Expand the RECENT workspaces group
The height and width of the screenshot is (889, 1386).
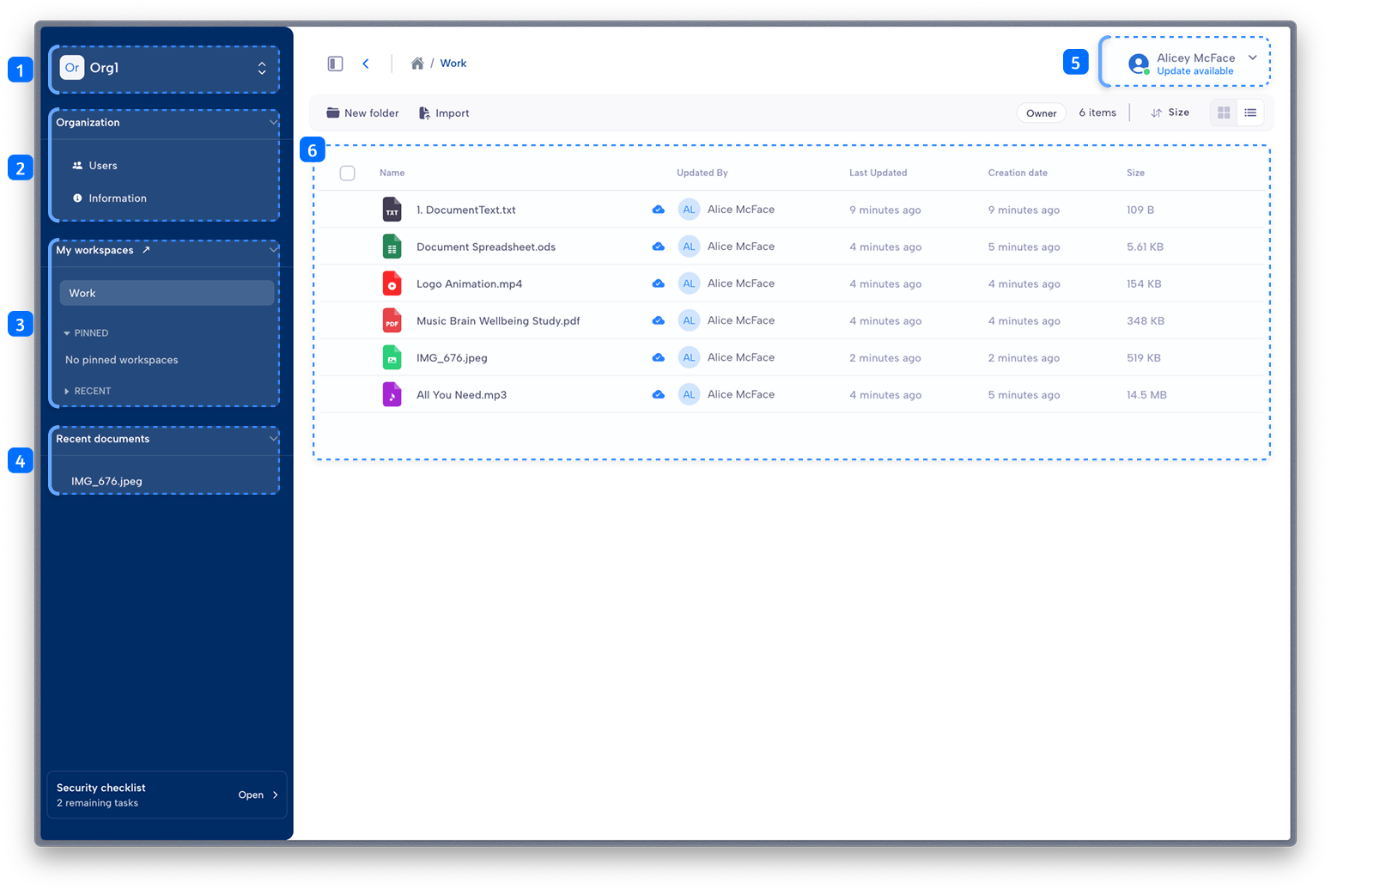coord(67,392)
